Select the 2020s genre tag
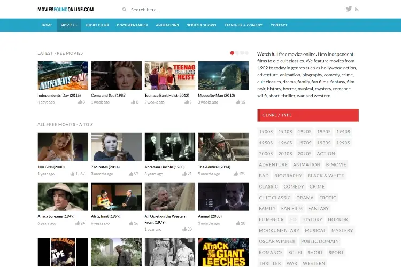This screenshot has height=267, width=401. pos(304,154)
